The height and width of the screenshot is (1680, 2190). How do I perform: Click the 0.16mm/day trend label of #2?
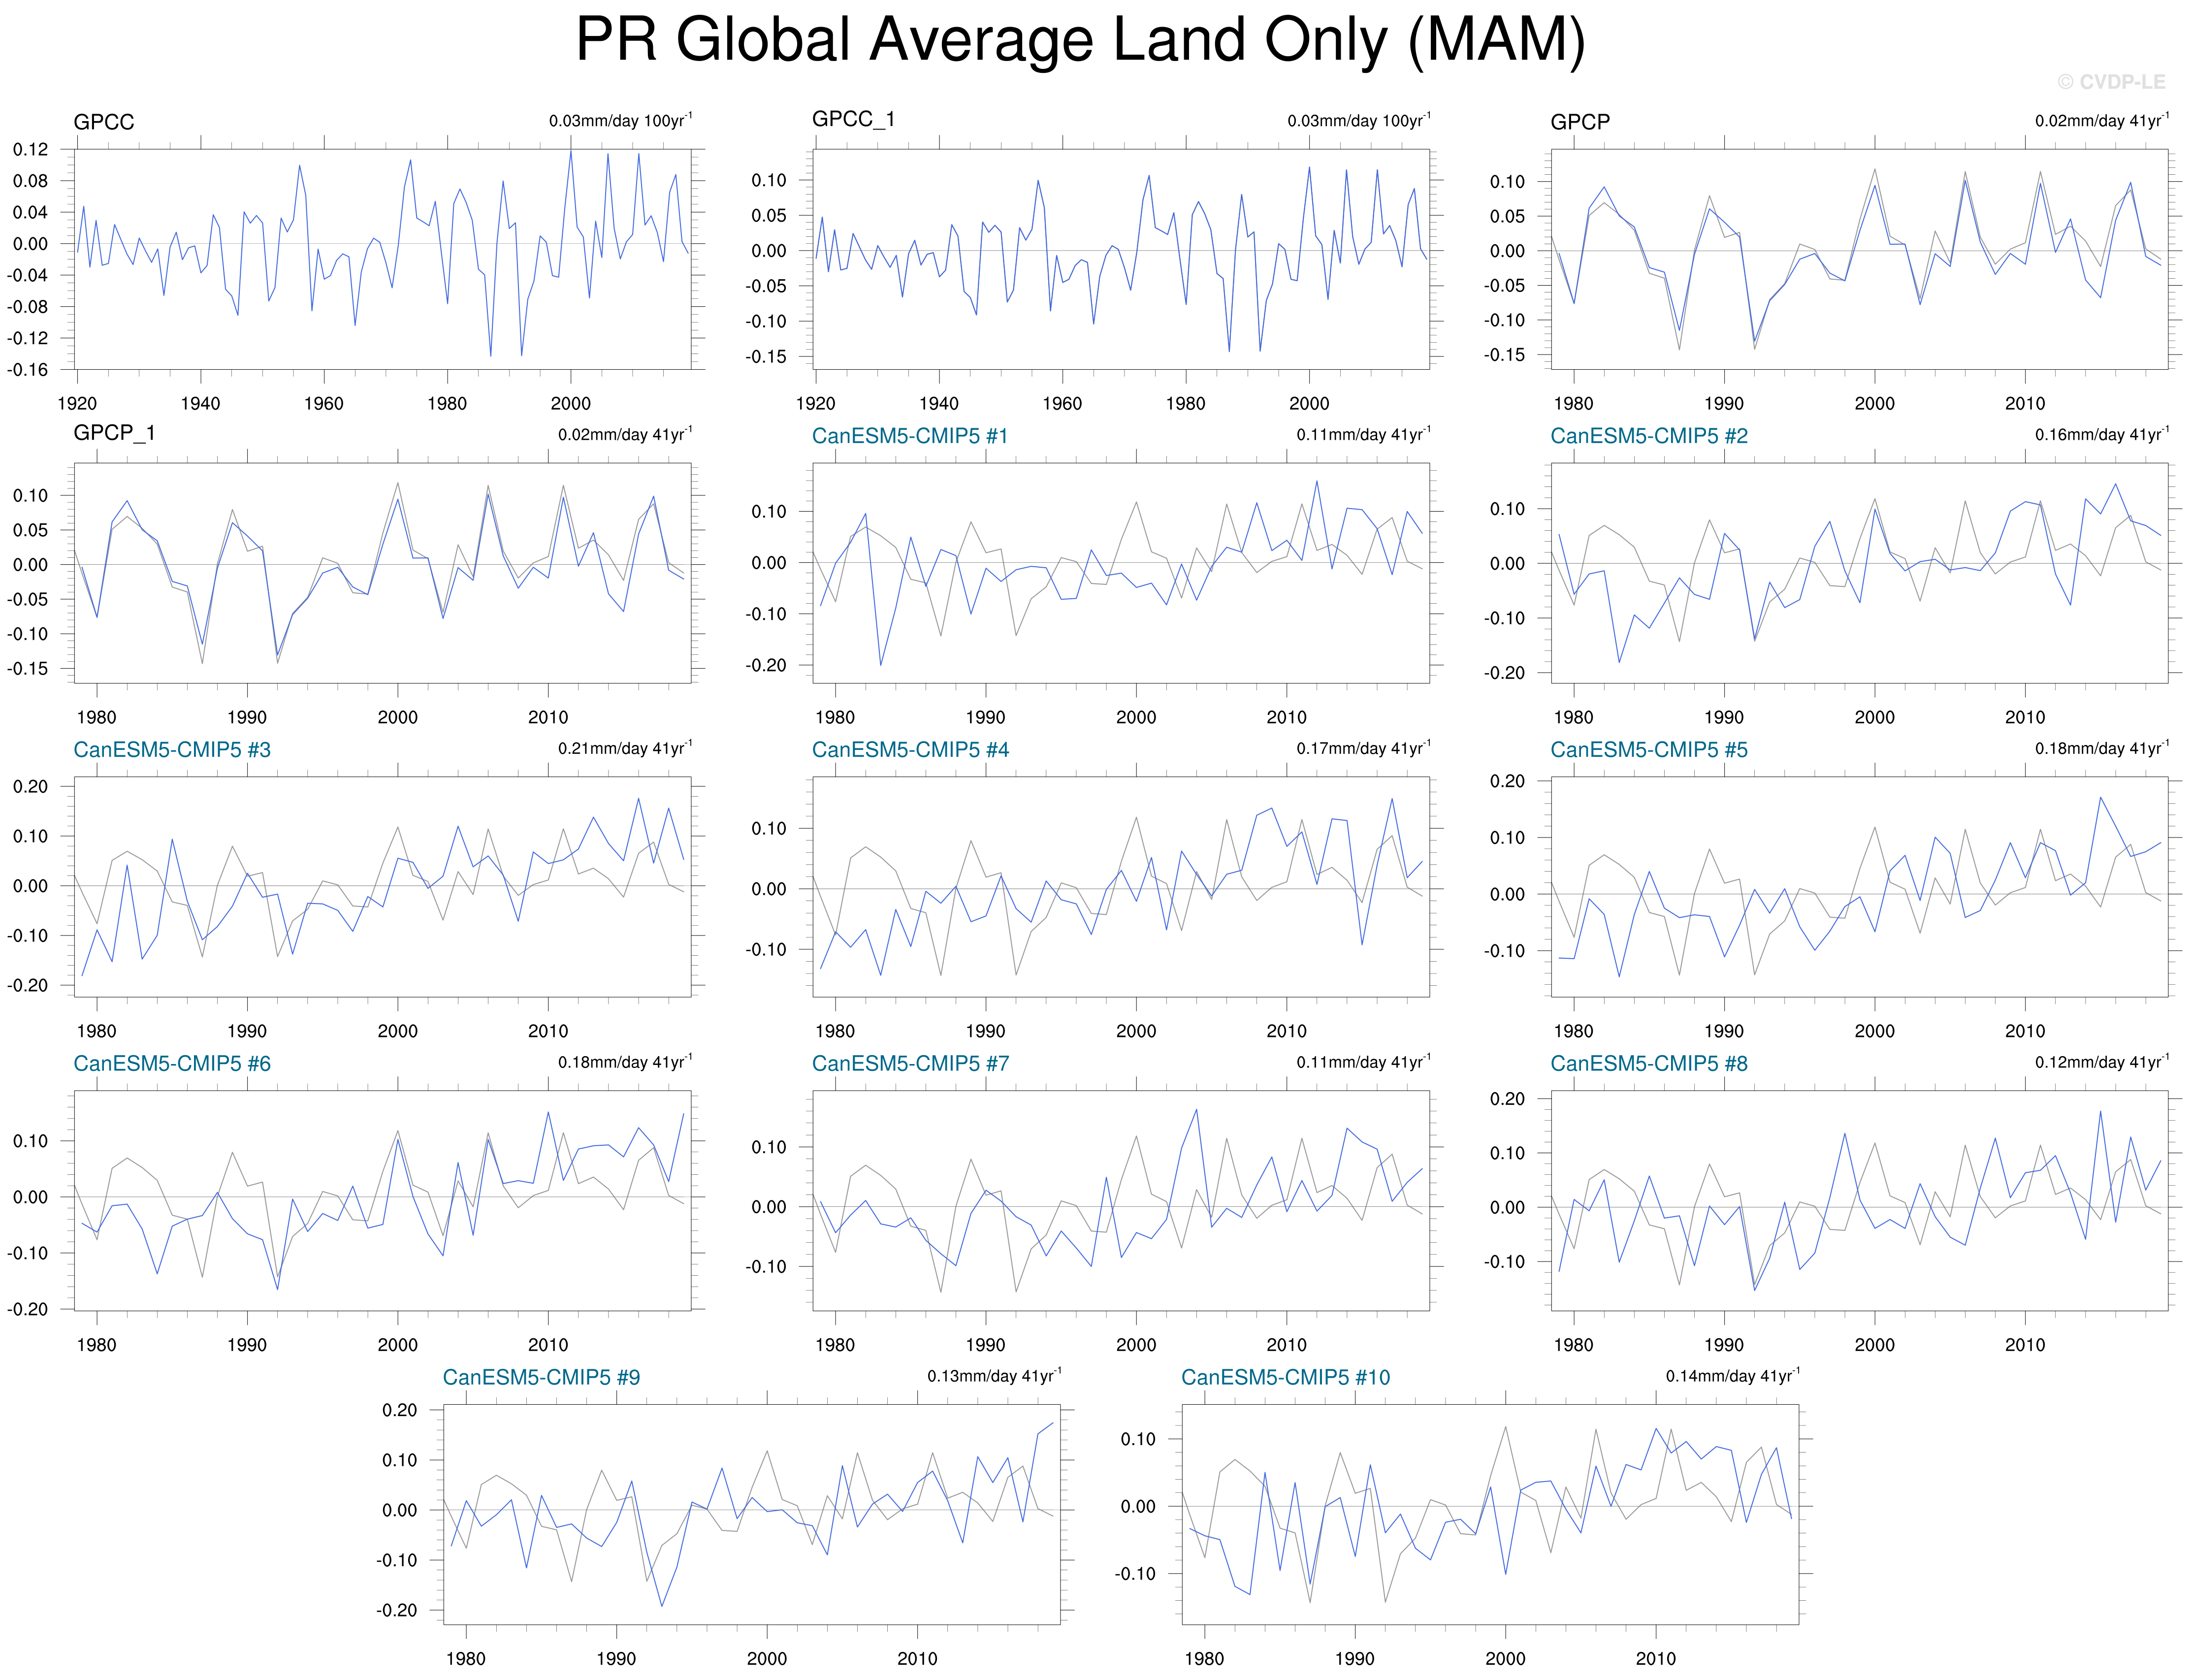(x=2101, y=434)
